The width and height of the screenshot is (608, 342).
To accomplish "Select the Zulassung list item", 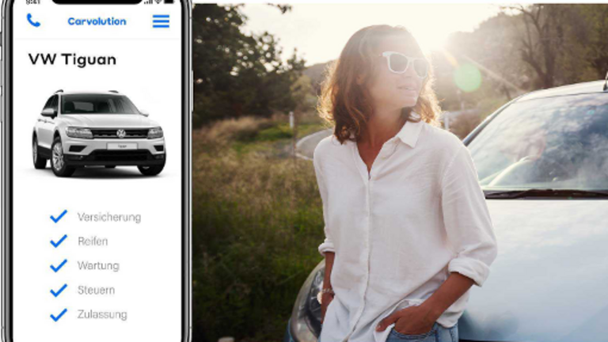I will [x=102, y=314].
